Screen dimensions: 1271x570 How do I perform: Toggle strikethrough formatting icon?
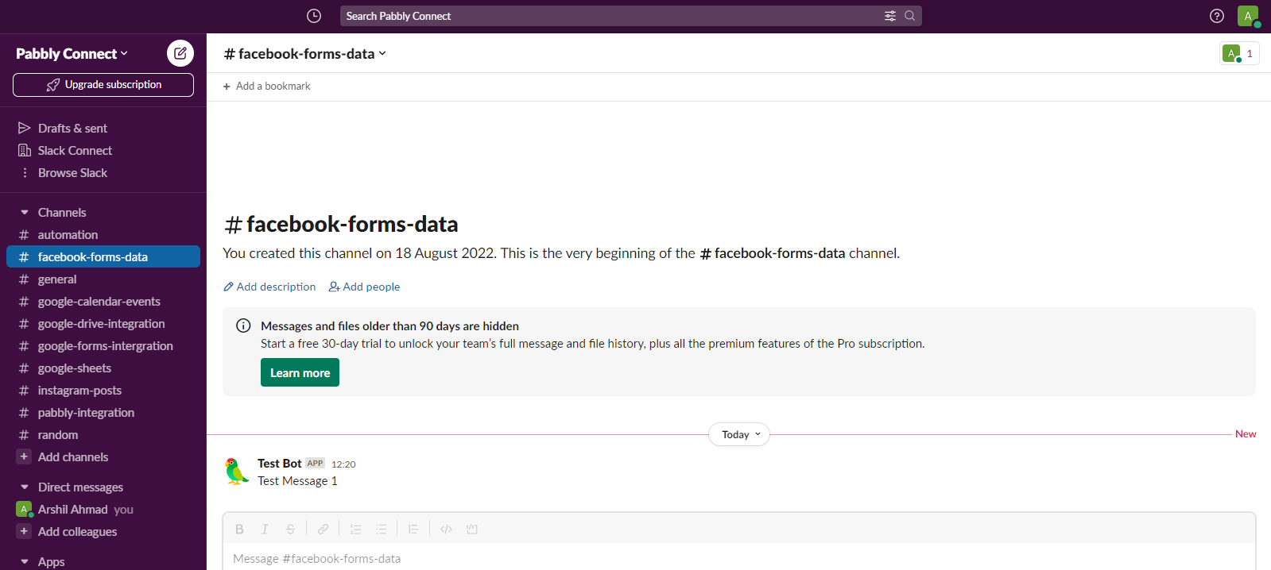[x=290, y=530]
